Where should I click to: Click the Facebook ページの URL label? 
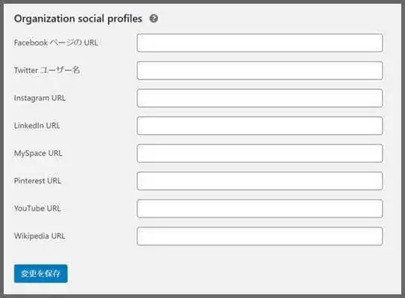[56, 42]
